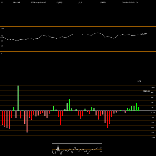Click the MR axis label -40

pyautogui.click(x=152, y=123)
